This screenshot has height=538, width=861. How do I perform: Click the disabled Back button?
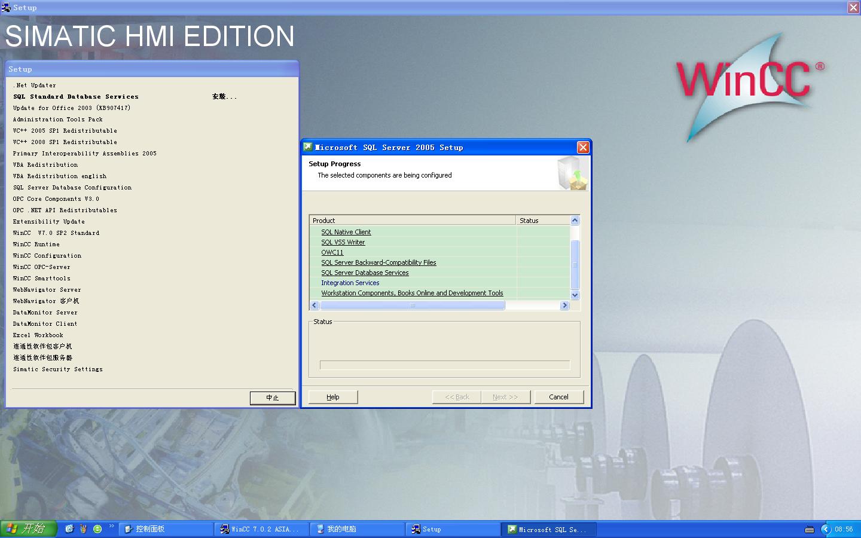457,397
